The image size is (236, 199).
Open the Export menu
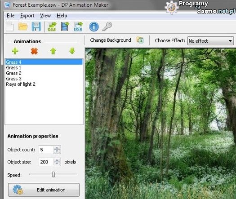(27, 16)
